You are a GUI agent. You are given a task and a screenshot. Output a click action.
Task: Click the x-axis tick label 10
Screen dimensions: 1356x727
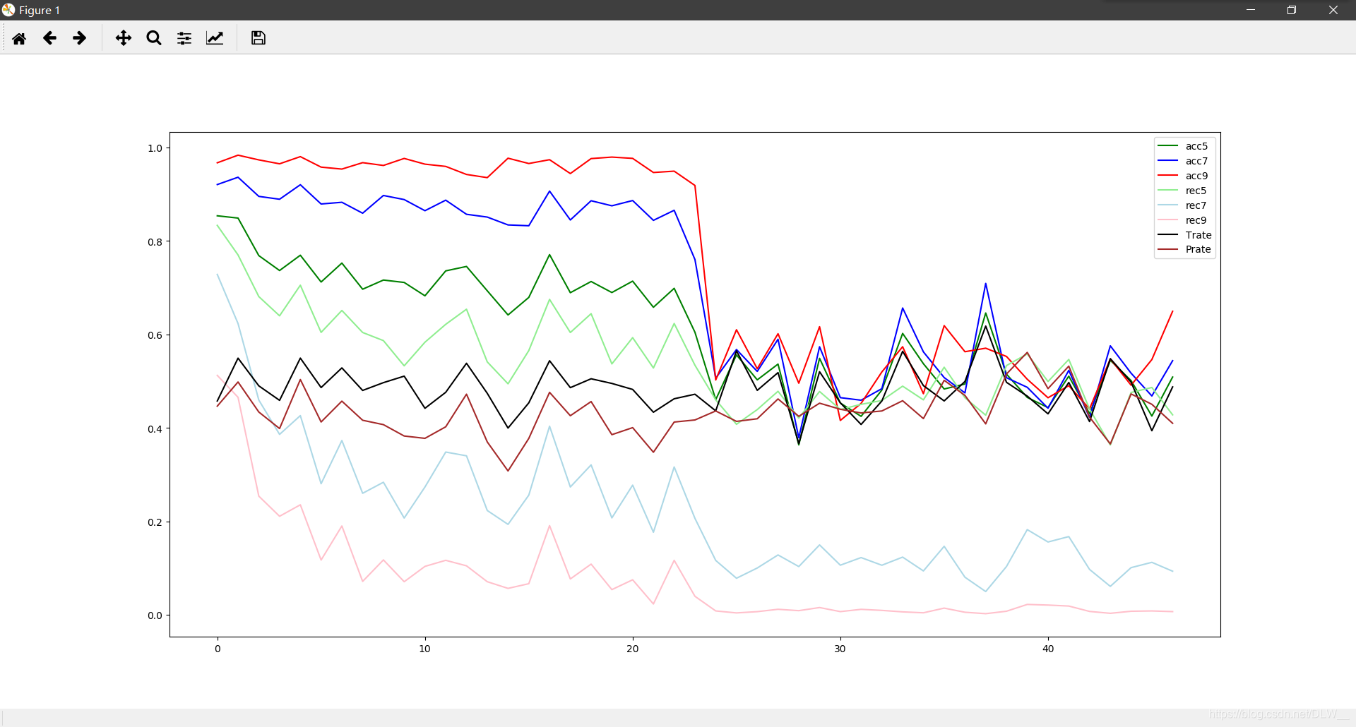pos(424,649)
